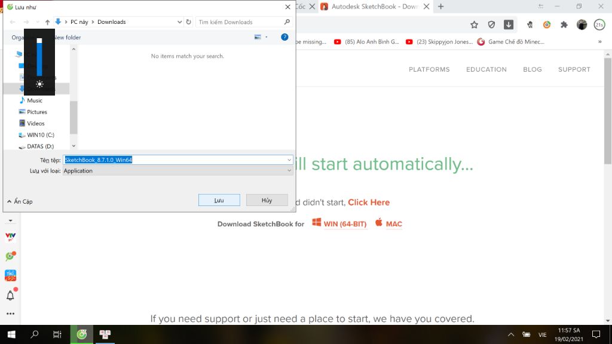Switch the VIE input language
The image size is (612, 344).
coord(543,334)
